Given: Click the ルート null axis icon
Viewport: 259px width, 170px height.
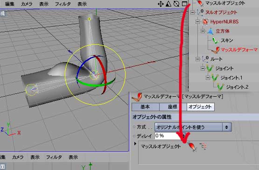Looking at the screenshot, I should coord(205,59).
